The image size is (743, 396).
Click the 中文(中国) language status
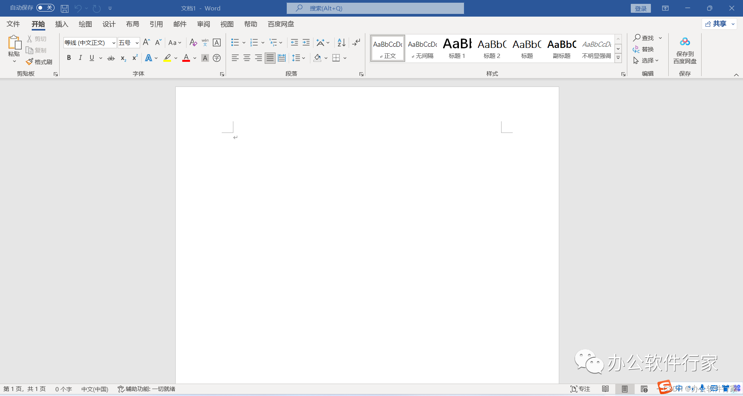(x=95, y=389)
